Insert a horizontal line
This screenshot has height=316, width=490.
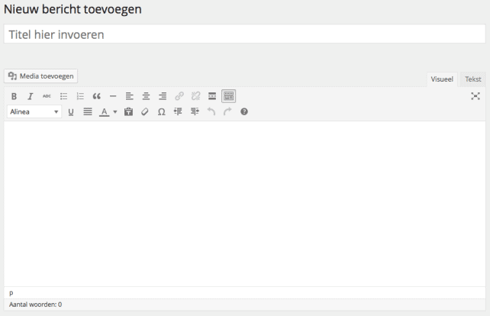click(113, 96)
